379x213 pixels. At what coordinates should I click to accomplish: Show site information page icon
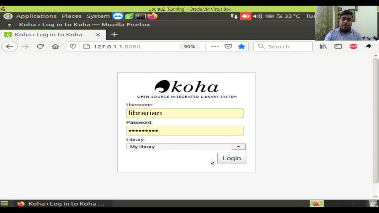point(86,46)
